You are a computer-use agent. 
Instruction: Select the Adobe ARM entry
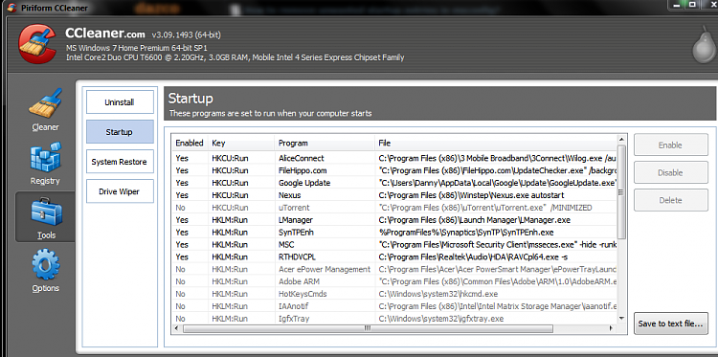[394, 281]
